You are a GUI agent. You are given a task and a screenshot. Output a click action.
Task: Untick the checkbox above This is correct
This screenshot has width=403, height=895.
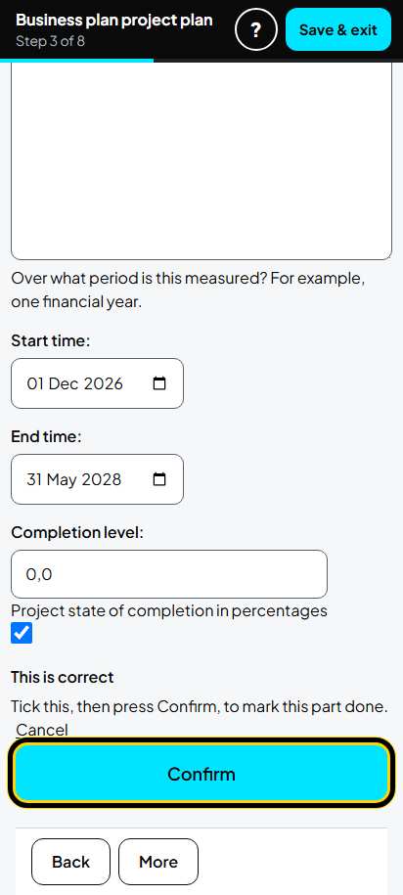tap(22, 633)
